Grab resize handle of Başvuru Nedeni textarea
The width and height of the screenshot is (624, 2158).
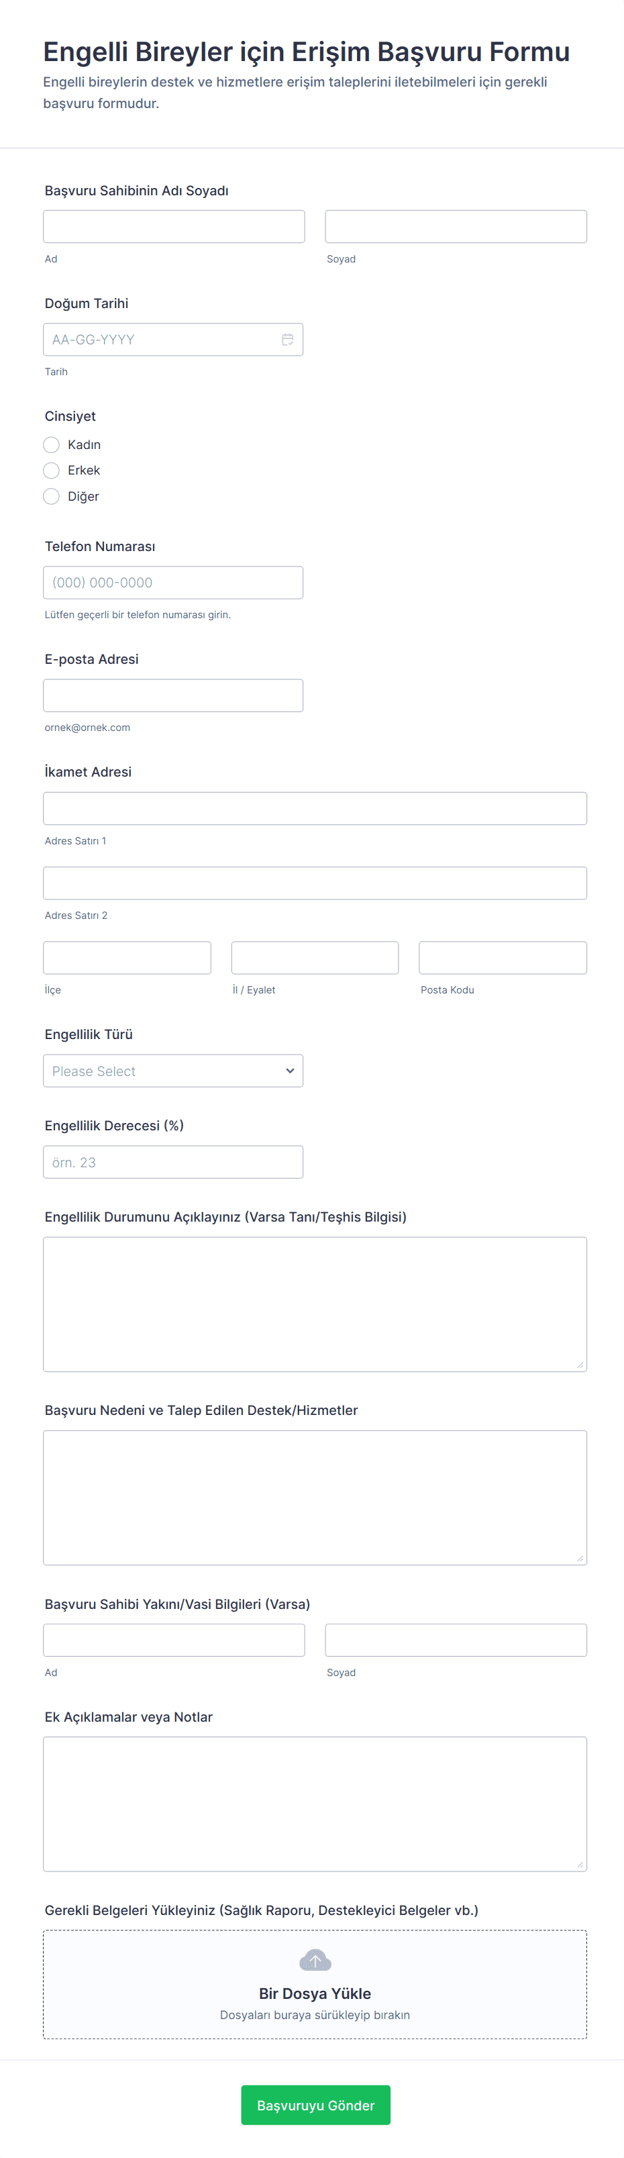tap(580, 1558)
